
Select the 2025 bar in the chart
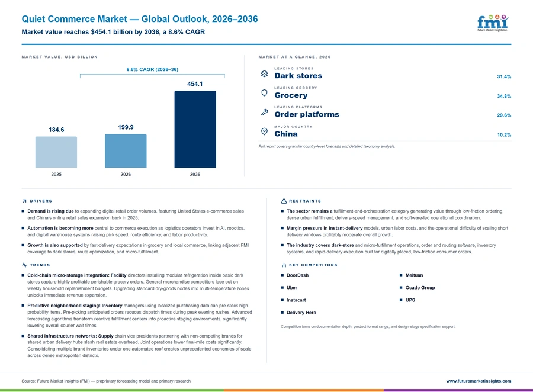pos(56,152)
